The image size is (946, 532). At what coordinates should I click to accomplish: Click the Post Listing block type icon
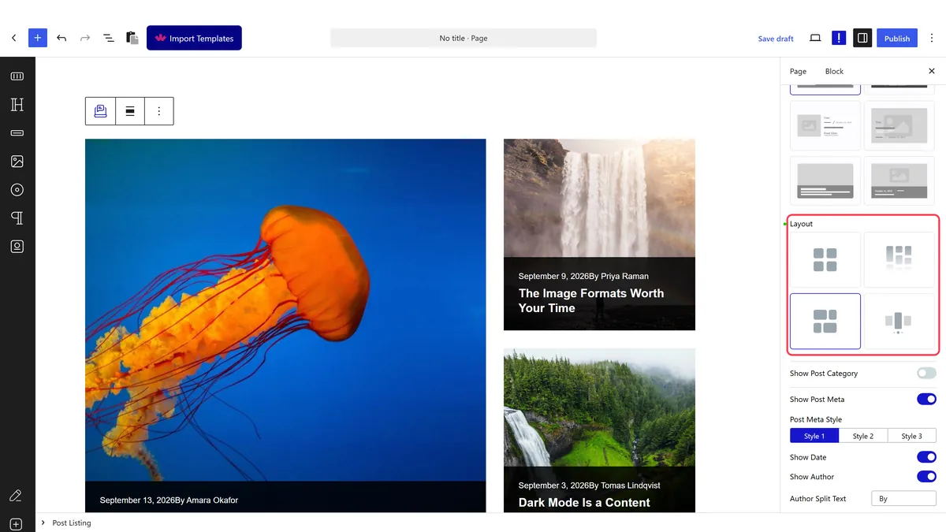pos(100,111)
